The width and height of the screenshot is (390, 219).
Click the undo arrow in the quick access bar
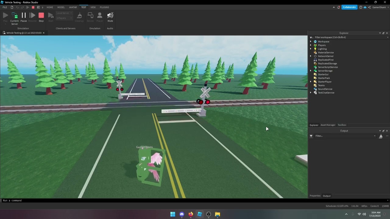tap(17, 7)
